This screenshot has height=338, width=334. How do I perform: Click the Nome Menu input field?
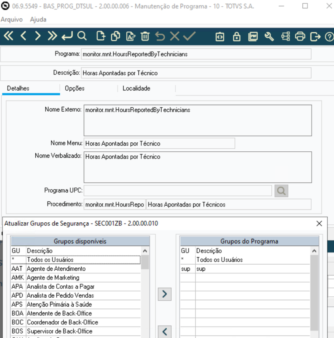(x=159, y=143)
